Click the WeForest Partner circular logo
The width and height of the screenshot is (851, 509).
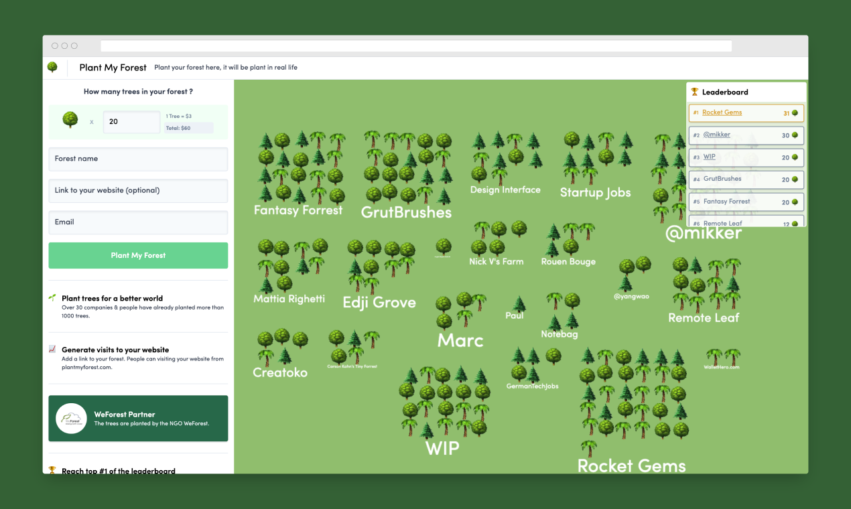71,418
